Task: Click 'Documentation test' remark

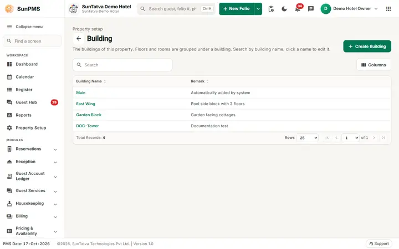Action: [x=209, y=126]
